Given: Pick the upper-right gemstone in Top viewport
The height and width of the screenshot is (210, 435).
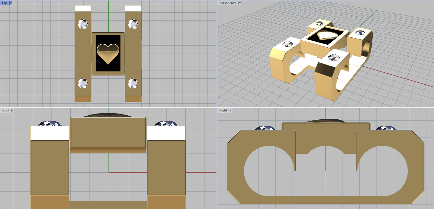Looking at the screenshot, I should pyautogui.click(x=133, y=24).
